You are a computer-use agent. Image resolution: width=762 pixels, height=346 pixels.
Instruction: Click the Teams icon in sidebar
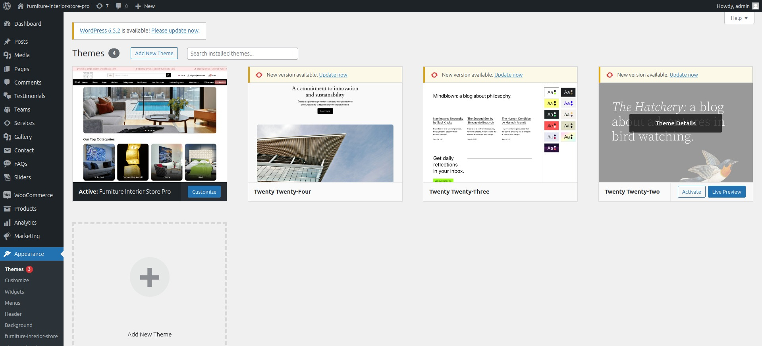pyautogui.click(x=7, y=110)
